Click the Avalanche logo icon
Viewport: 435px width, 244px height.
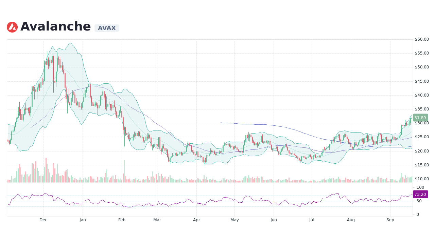tap(12, 26)
